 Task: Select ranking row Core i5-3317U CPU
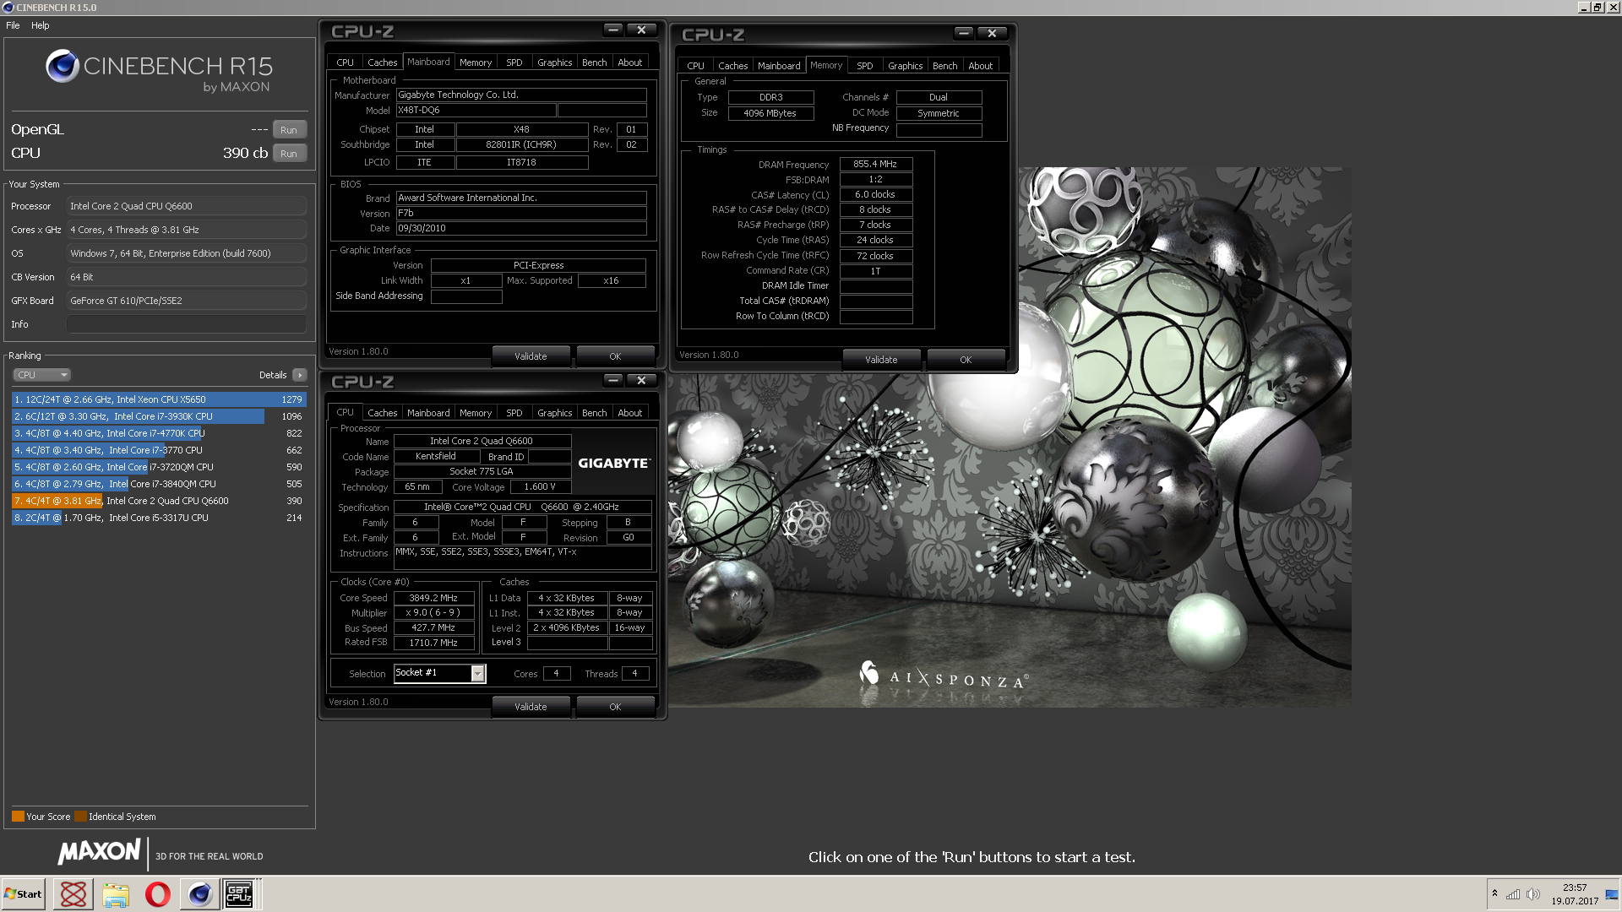159,518
